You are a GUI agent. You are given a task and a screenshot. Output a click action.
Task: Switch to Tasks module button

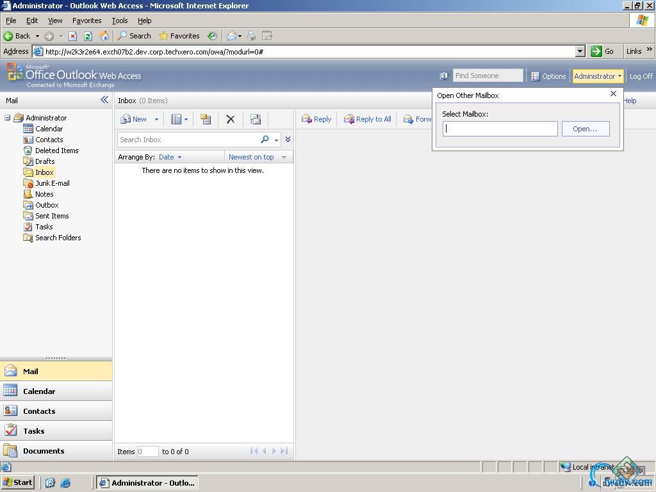pos(56,431)
